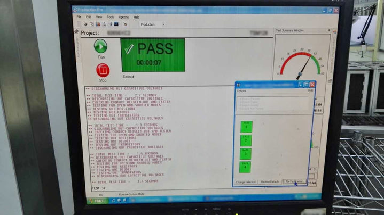This screenshot has height=215, width=384.
Task: Click the Restore Defaults button
Action: tap(270, 182)
